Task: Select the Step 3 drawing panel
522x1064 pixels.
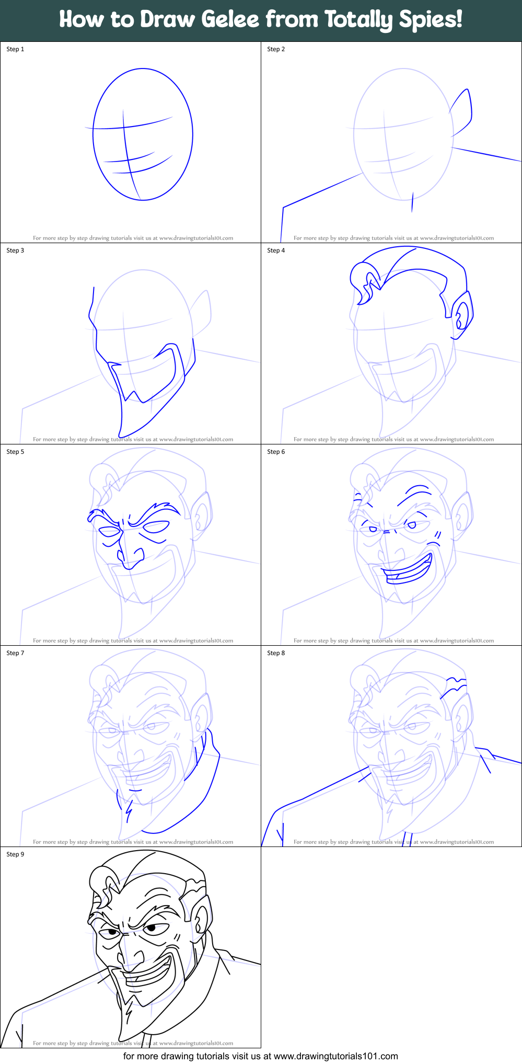Action: click(131, 344)
